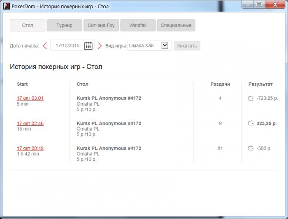Click the История покерных игр - Стол heading
Screen dimensions: 288x219
pyautogui.click(x=56, y=67)
